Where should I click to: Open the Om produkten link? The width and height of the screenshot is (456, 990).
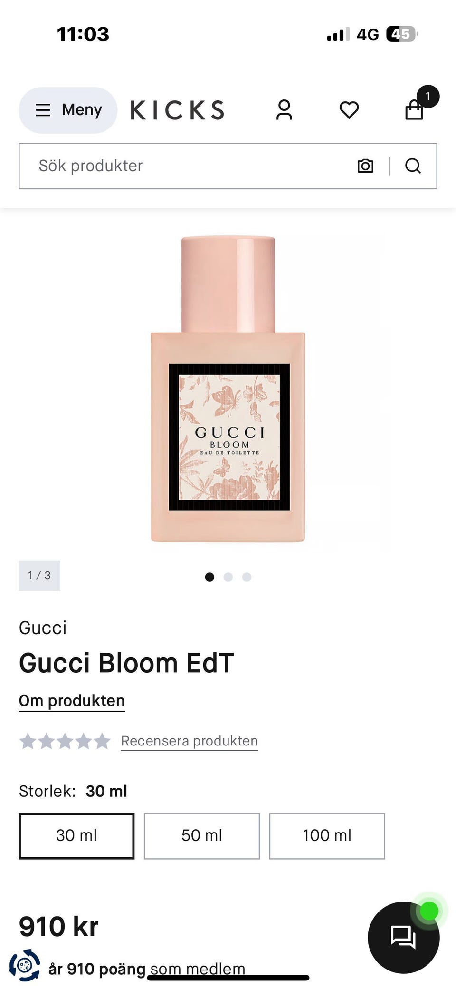coord(72,701)
